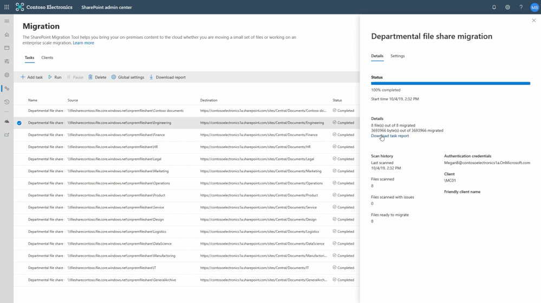The height and width of the screenshot is (303, 541).
Task: Open the notifications bell
Action: point(494,7)
